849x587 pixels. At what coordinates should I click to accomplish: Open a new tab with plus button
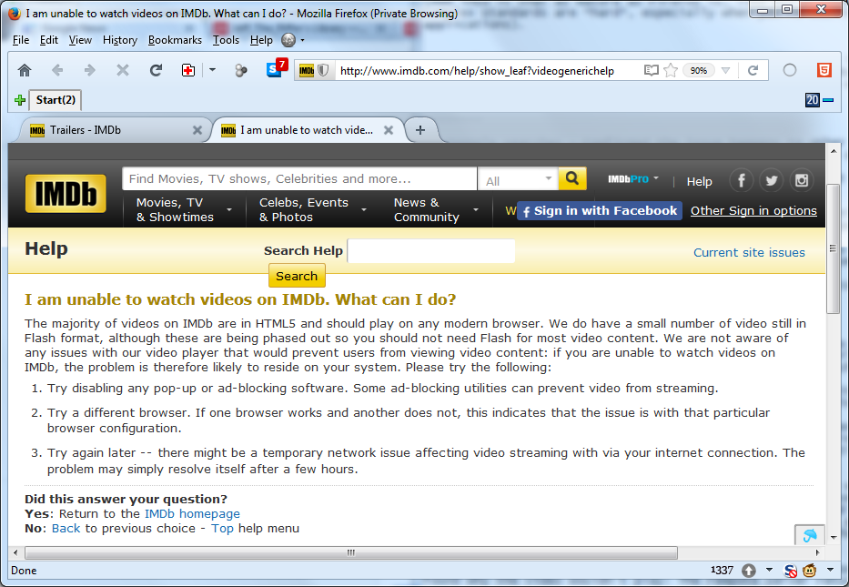coord(420,130)
